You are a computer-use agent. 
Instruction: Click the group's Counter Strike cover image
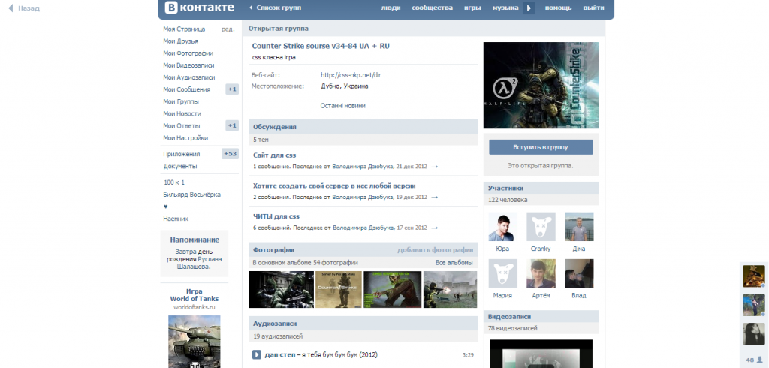(541, 85)
